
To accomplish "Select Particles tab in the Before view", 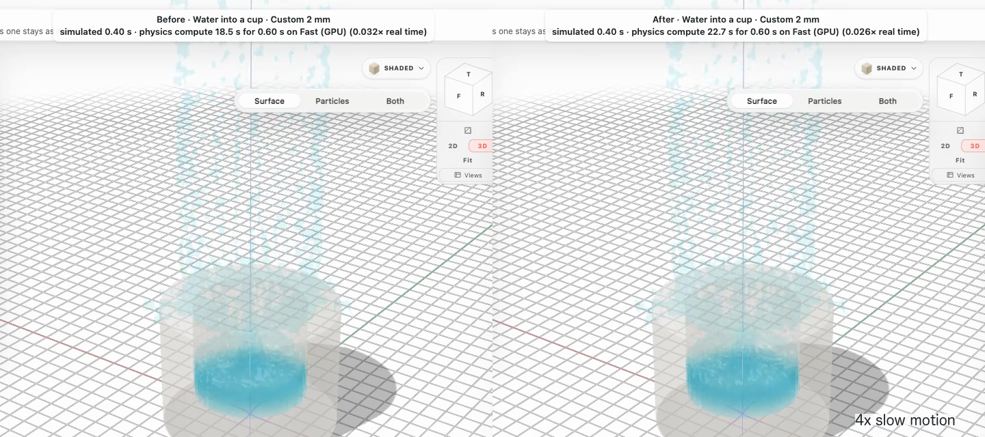I will click(x=332, y=101).
